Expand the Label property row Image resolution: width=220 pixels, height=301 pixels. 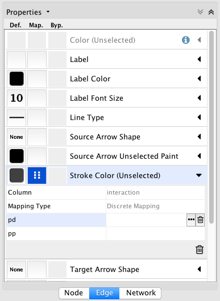(x=200, y=59)
